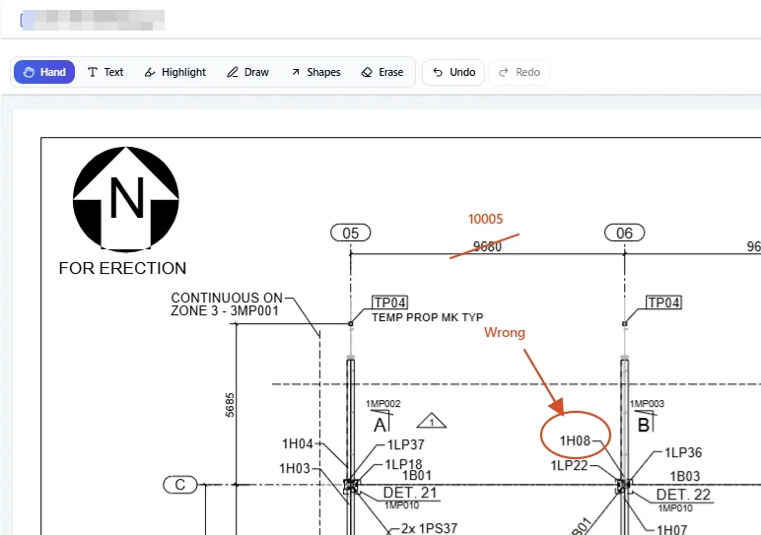Select the Erase tool

(x=382, y=72)
